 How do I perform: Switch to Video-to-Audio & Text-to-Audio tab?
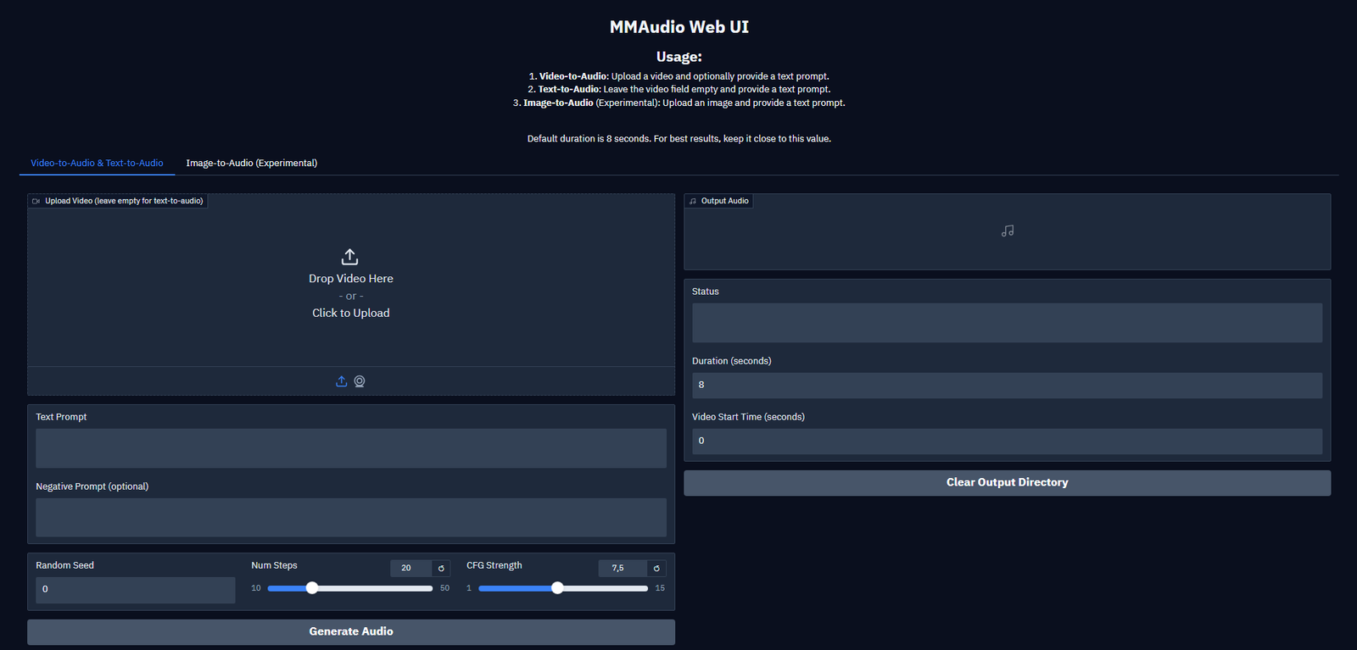97,163
